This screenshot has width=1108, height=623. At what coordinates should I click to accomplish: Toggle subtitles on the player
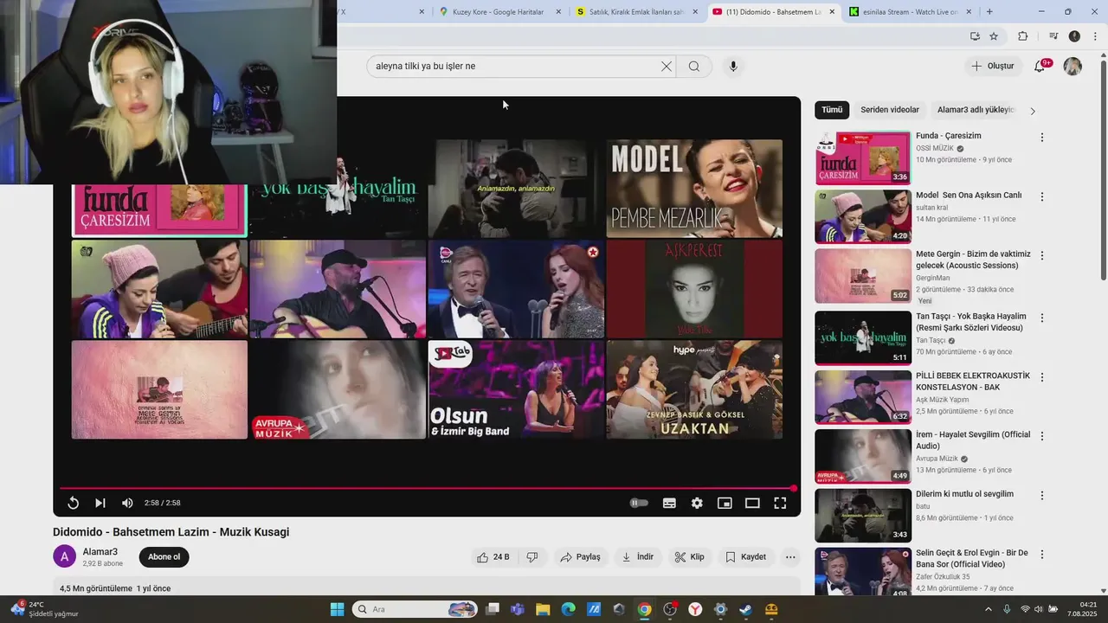coord(669,503)
